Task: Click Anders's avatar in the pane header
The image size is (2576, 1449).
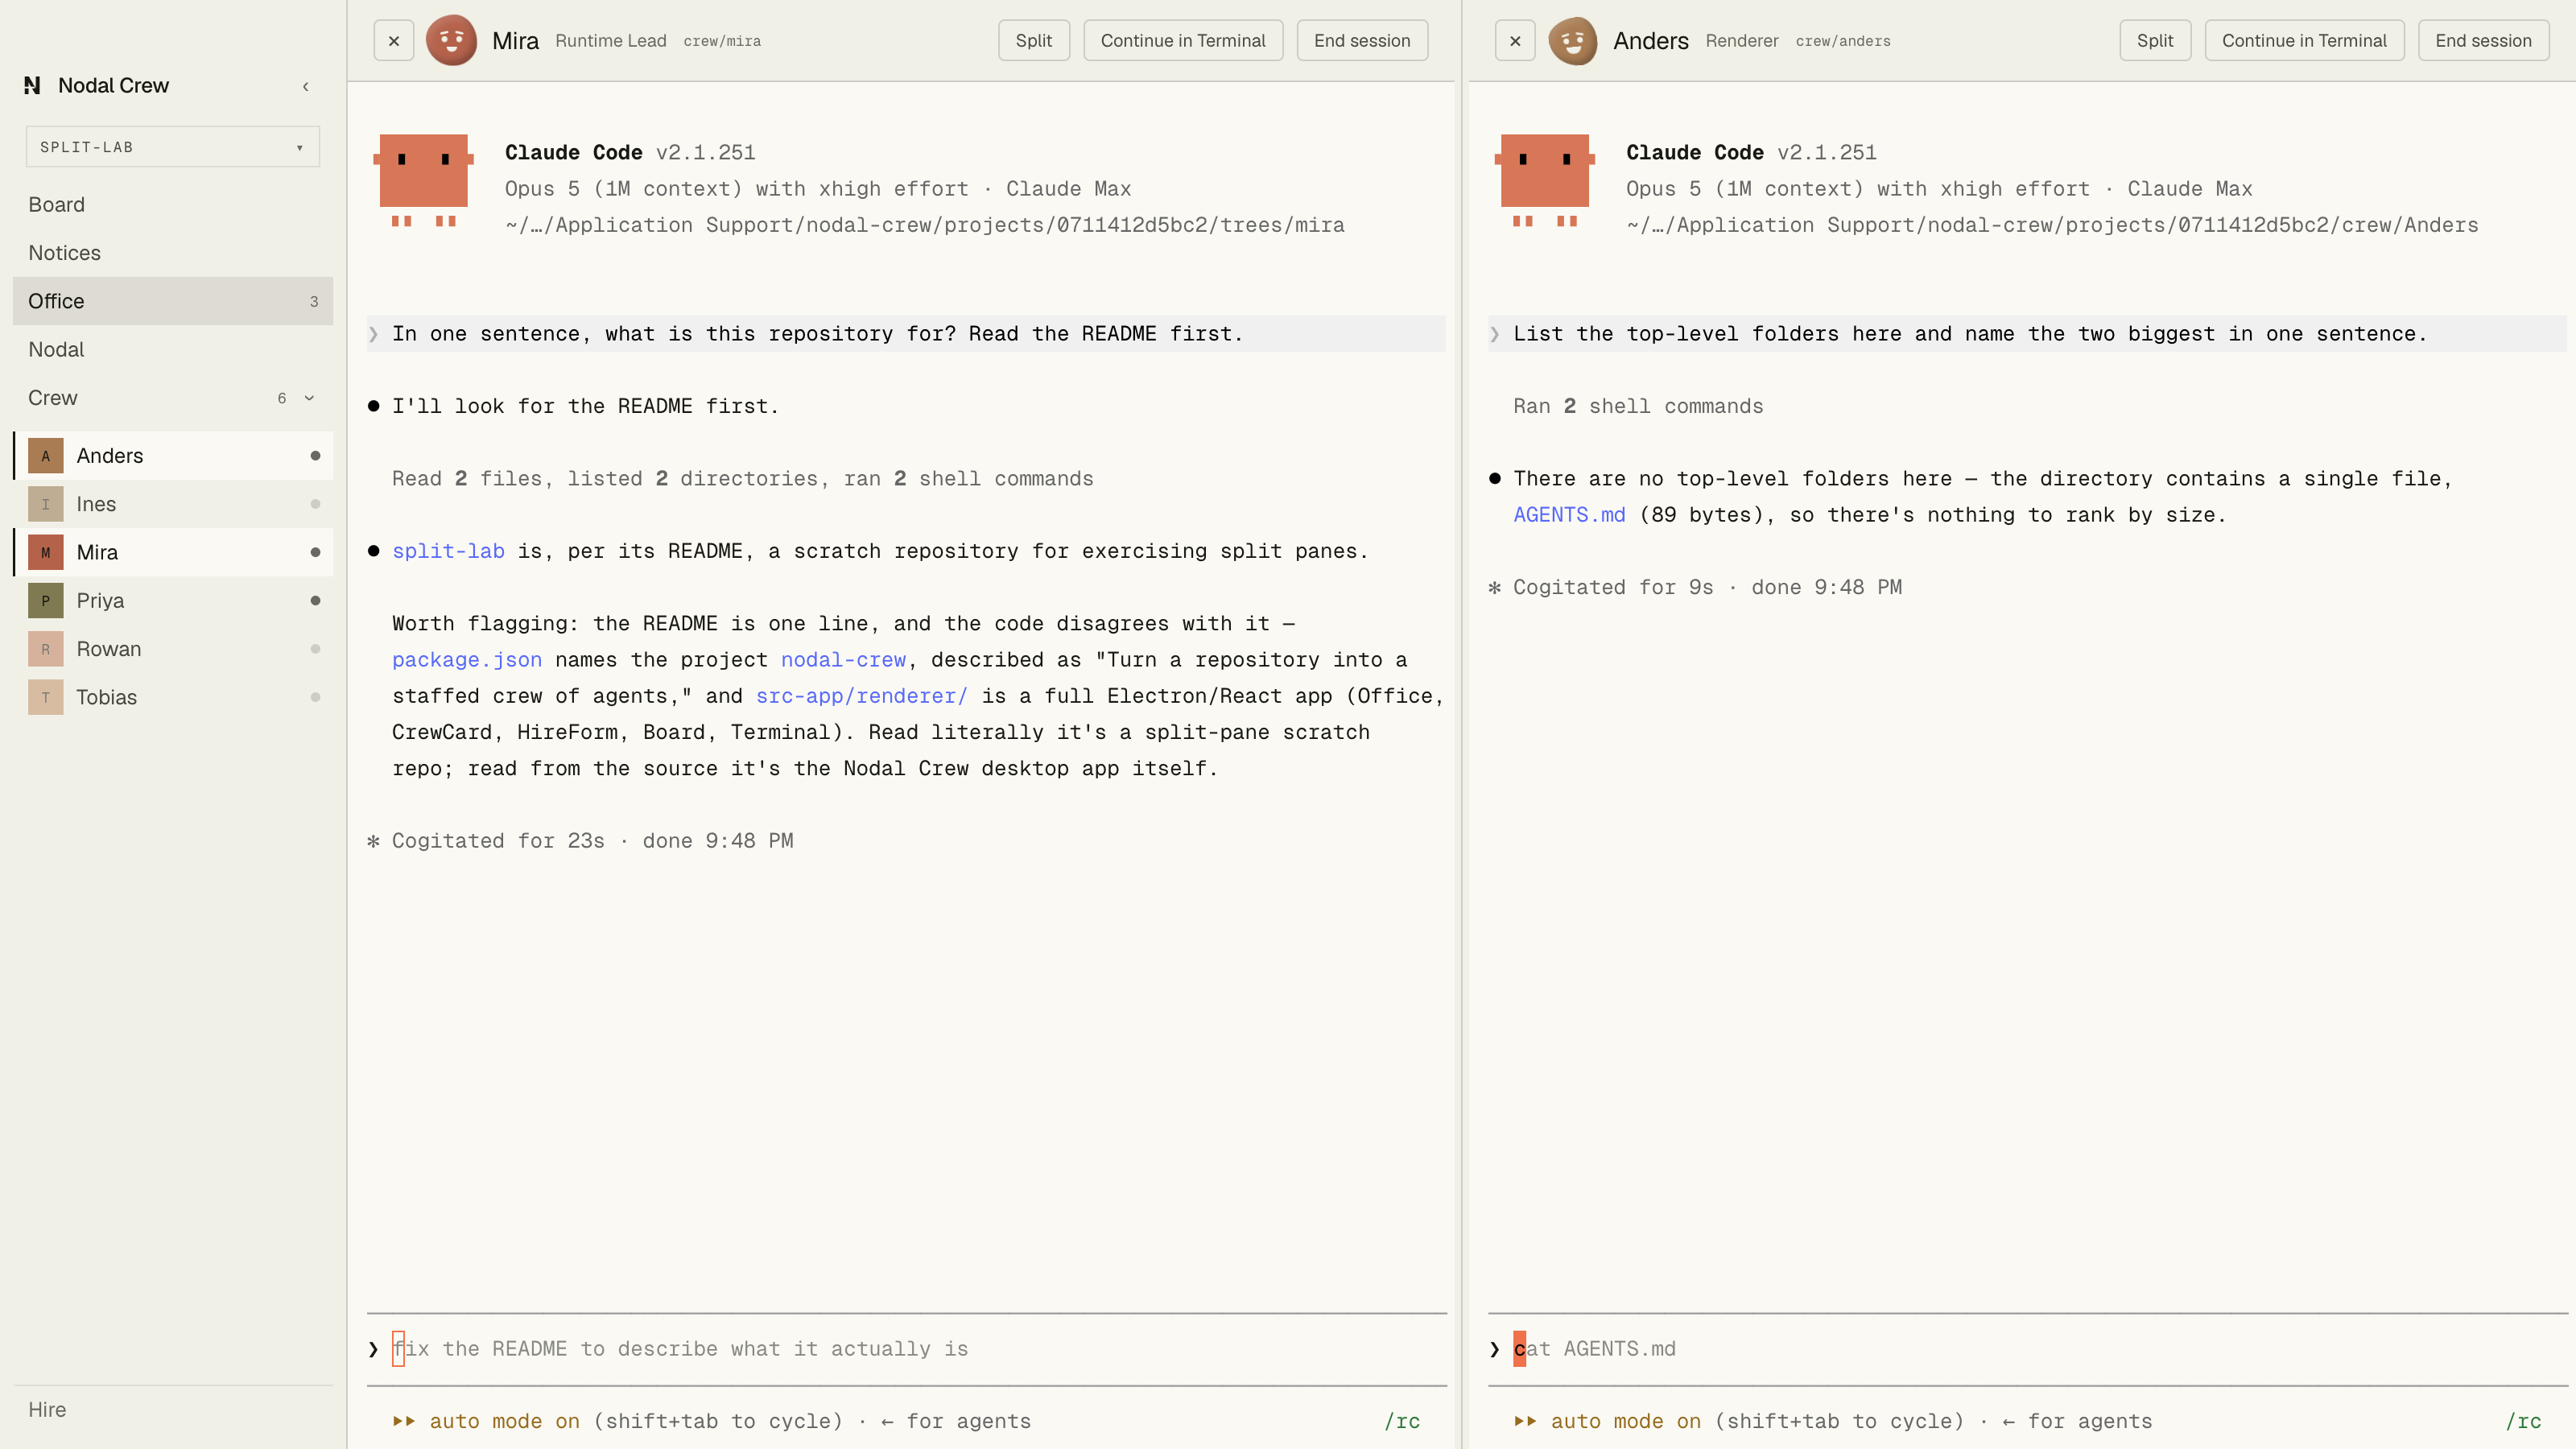Action: pyautogui.click(x=1573, y=41)
